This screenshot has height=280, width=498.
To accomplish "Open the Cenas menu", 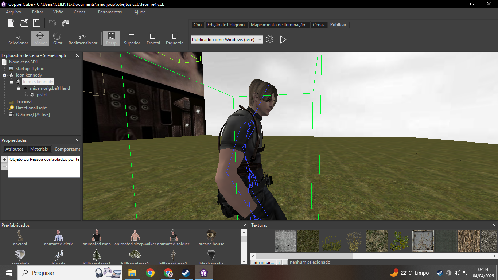I will pyautogui.click(x=79, y=12).
